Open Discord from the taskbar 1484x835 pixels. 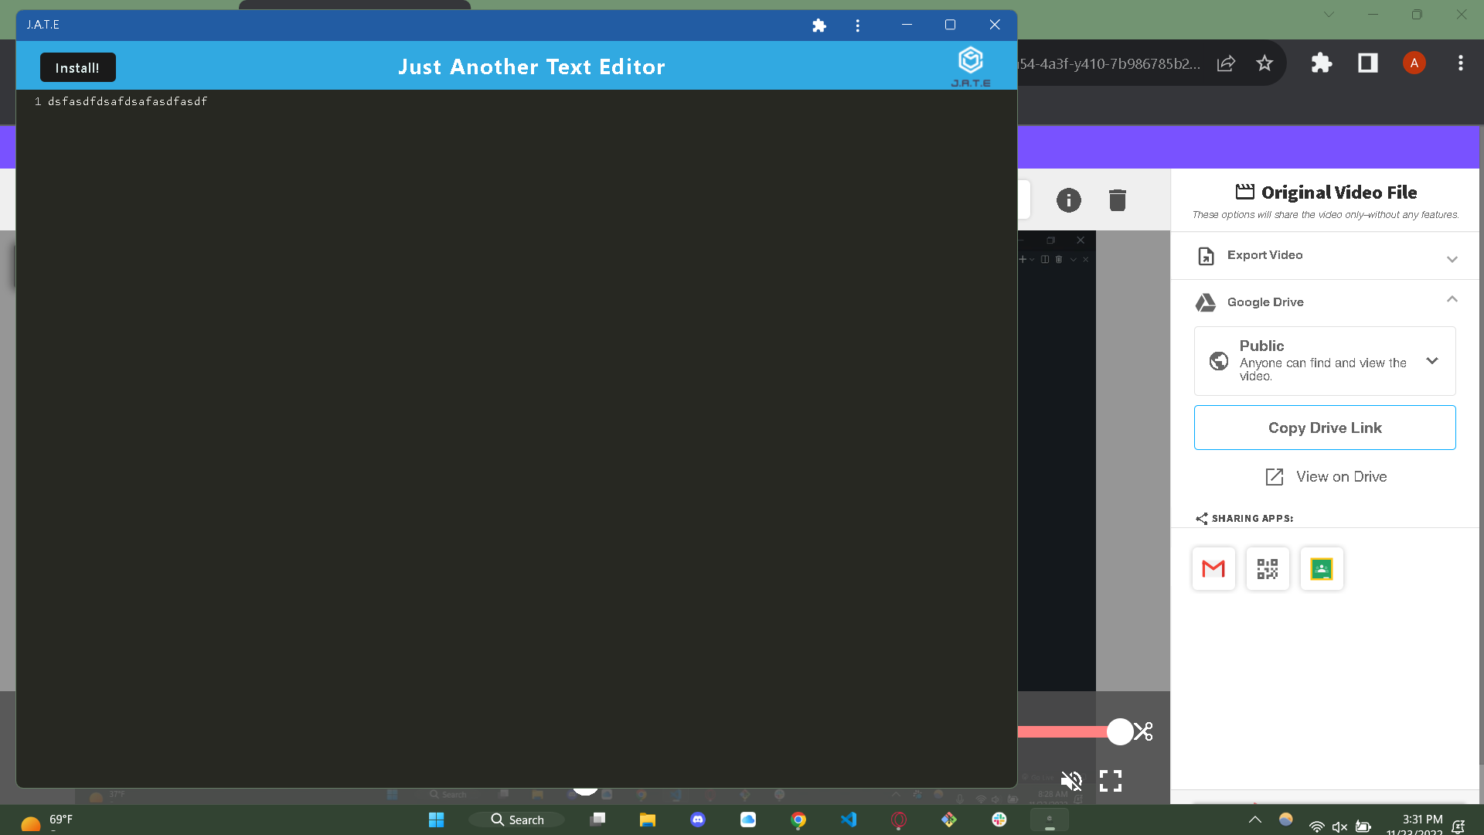coord(698,820)
